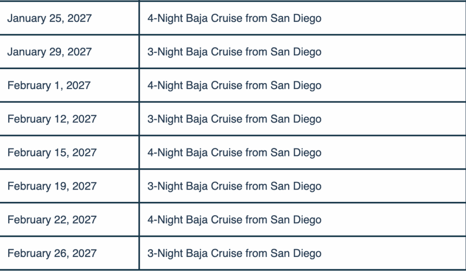Select the 3-Night Baja Cruise for February 26
This screenshot has width=466, height=271.
tap(234, 253)
